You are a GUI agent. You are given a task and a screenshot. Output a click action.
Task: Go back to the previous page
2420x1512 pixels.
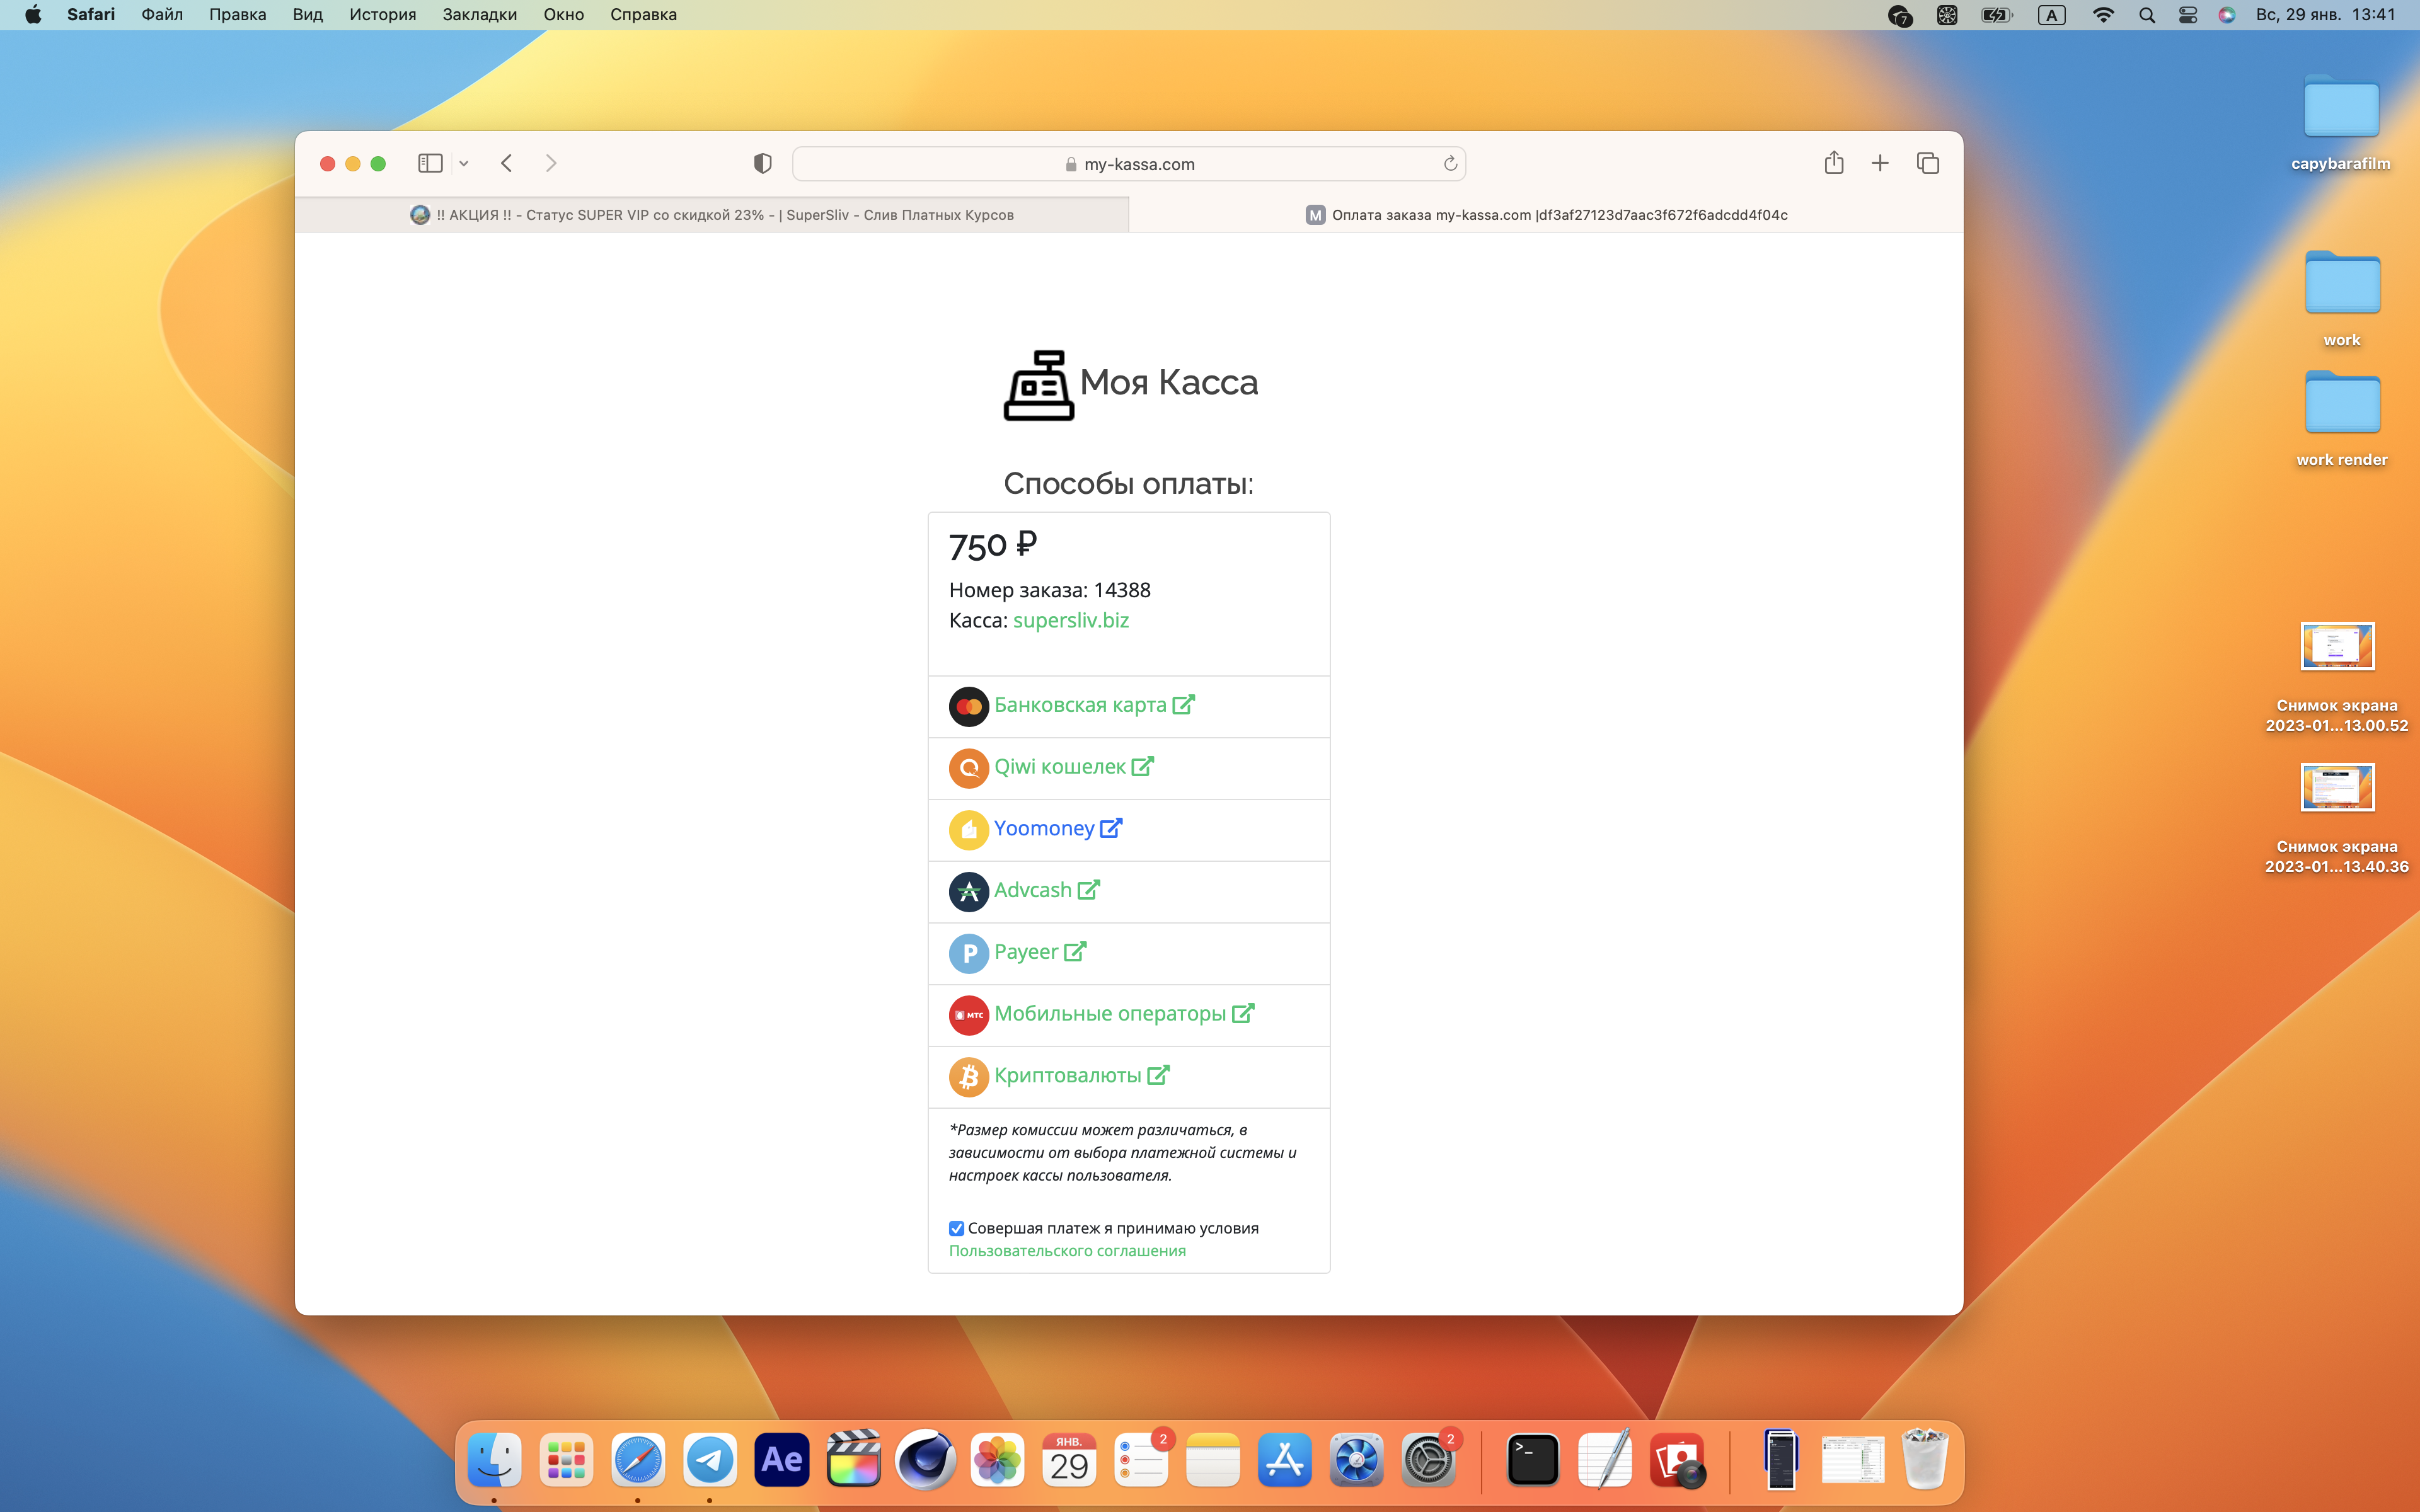click(x=507, y=163)
